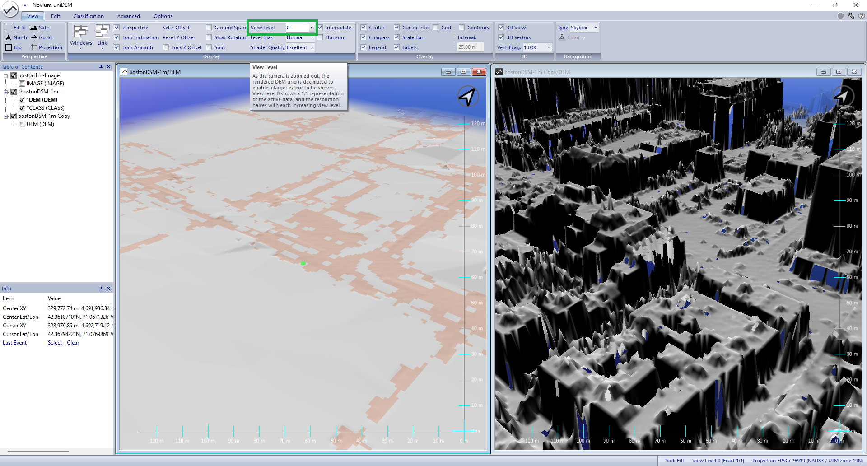Viewport: 867px width, 466px height.
Task: Enable the Grid overlay checkbox
Action: click(436, 28)
